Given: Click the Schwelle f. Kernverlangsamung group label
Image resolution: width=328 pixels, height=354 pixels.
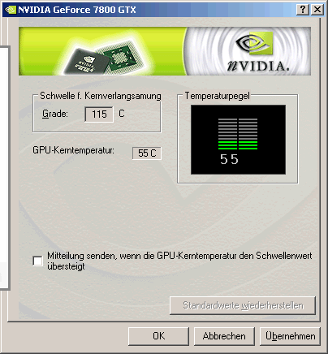Looking at the screenshot, I should pos(101,96).
